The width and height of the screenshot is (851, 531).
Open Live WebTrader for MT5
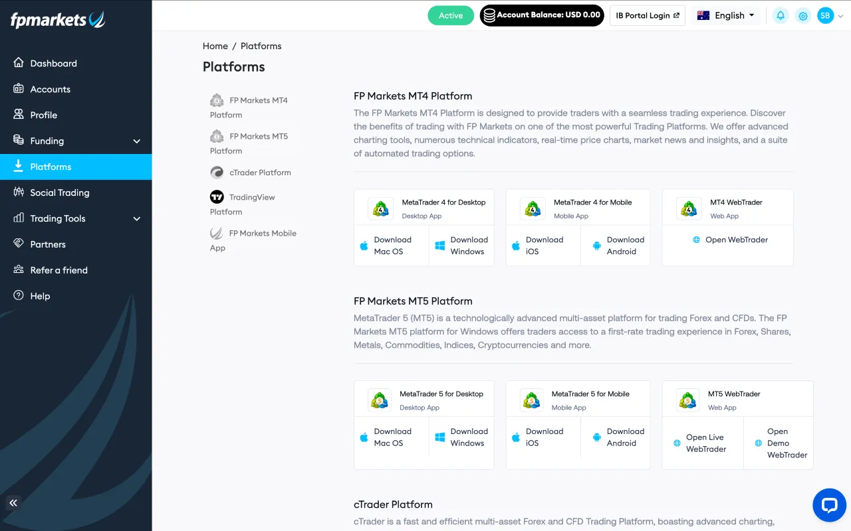coord(703,443)
